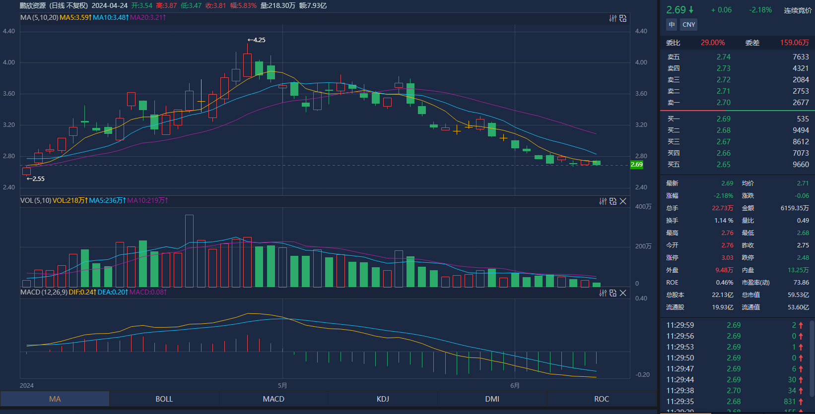Screen dimensions: 815x414
Task: Click the DEA:0.20 legend label
Action: click(x=113, y=292)
